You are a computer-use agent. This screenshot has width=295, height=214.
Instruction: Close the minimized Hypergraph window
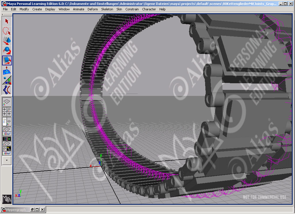coord(42,209)
